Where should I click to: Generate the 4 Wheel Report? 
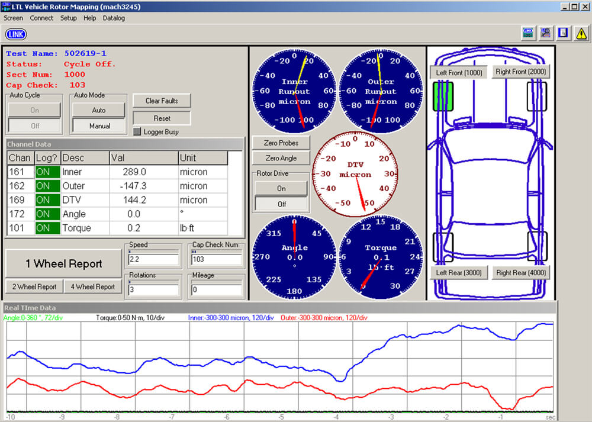[x=93, y=286]
